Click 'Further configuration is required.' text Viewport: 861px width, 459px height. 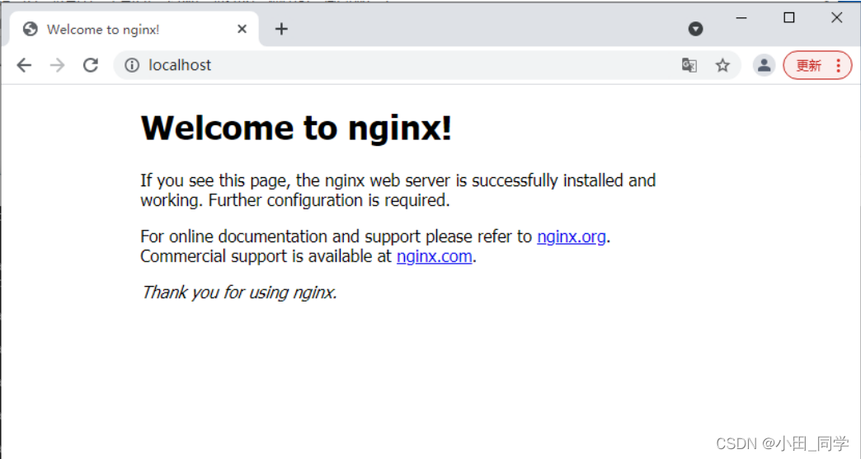tap(329, 200)
